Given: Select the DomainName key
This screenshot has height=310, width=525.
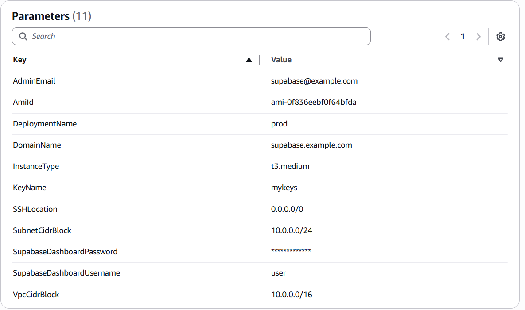Looking at the screenshot, I should [37, 145].
